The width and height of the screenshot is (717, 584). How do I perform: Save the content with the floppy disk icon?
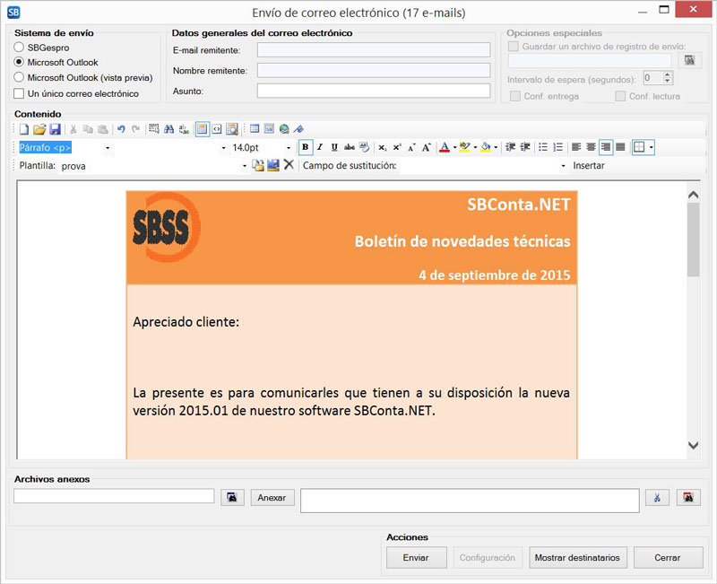click(55, 129)
